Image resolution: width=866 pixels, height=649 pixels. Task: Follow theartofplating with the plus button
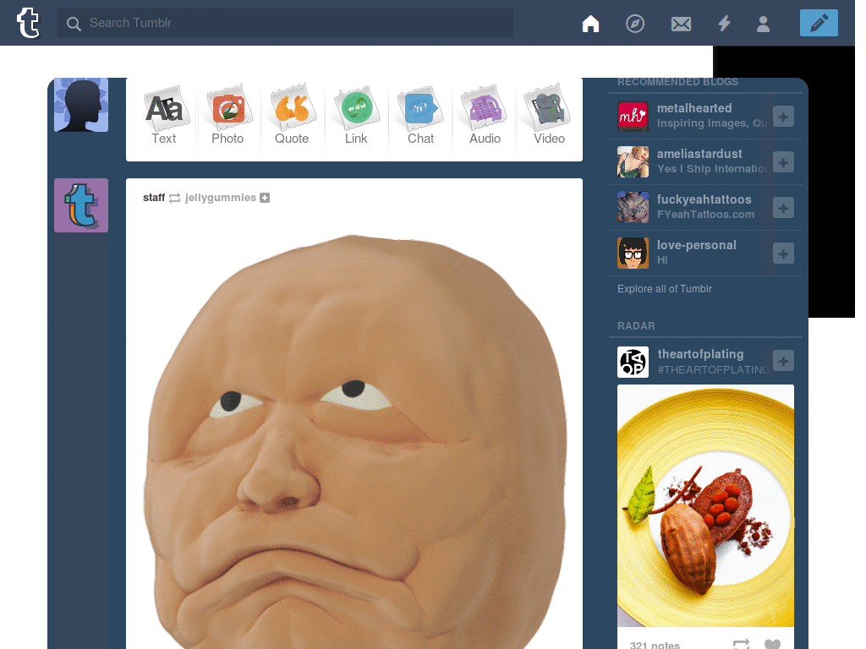pos(783,361)
